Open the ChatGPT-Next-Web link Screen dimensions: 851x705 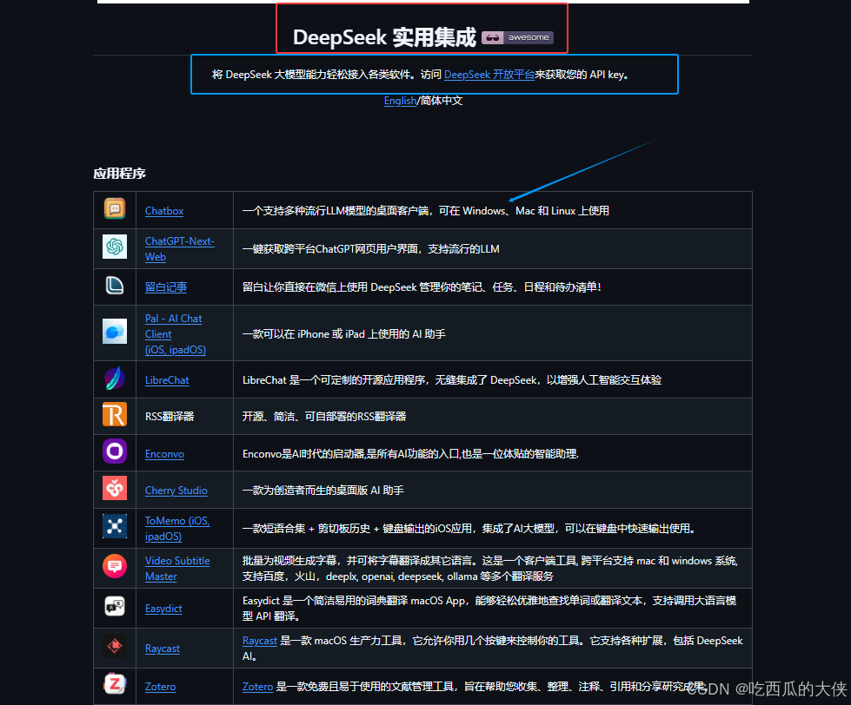pyautogui.click(x=180, y=248)
